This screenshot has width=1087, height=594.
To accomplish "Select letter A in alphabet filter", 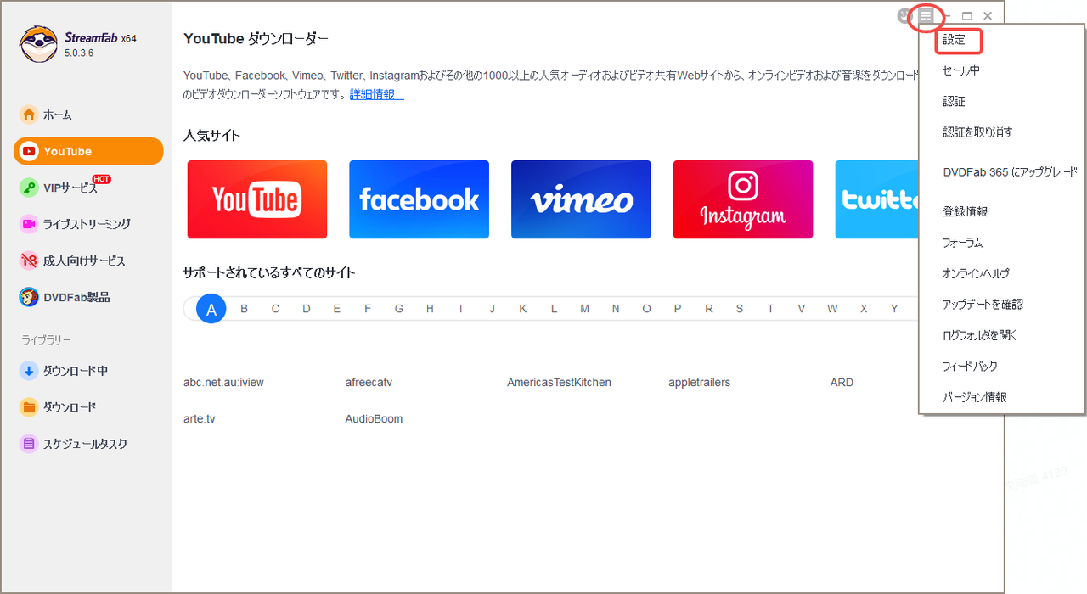I will (211, 310).
